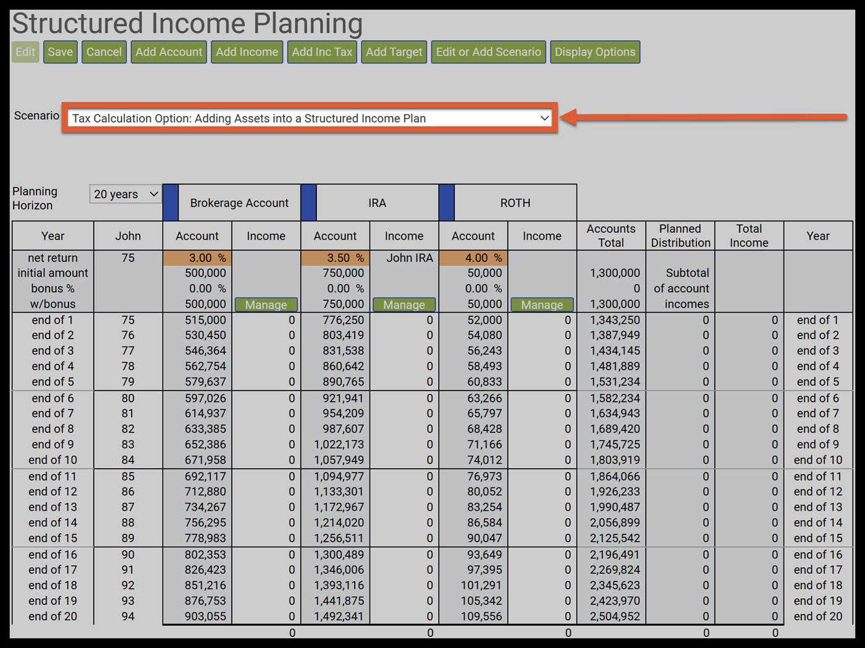Click Add Target button
865x648 pixels.
394,52
